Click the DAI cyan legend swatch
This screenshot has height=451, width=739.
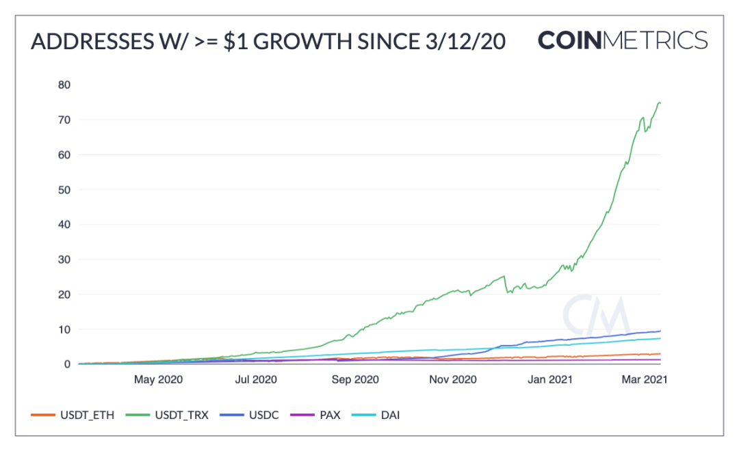point(364,415)
